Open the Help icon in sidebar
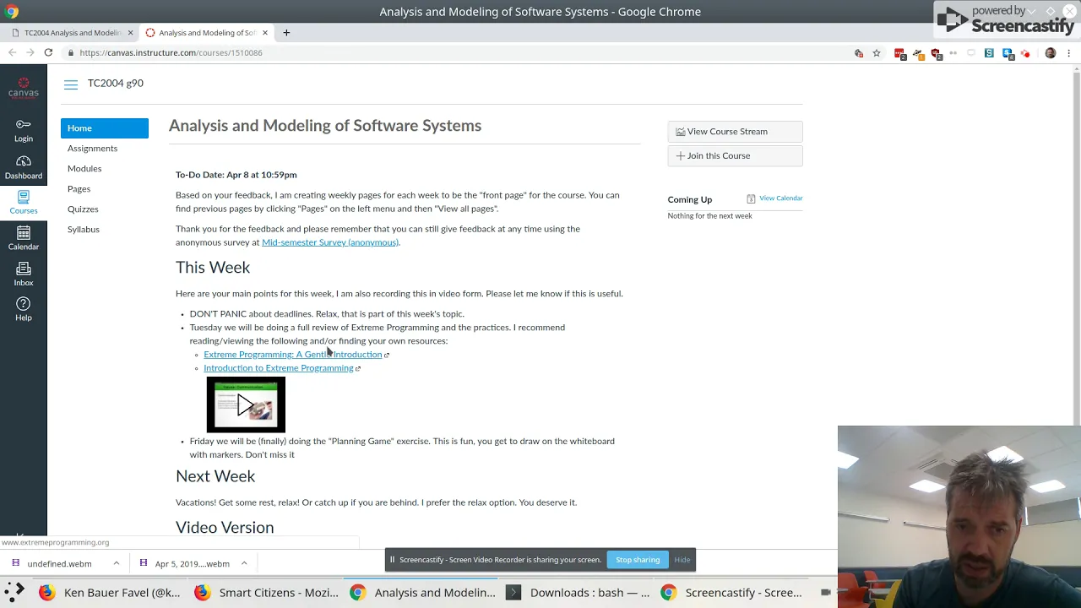 [x=24, y=310]
